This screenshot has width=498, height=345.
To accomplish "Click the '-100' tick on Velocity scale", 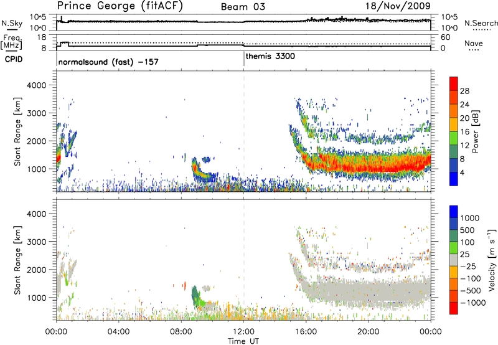I will pos(471,278).
